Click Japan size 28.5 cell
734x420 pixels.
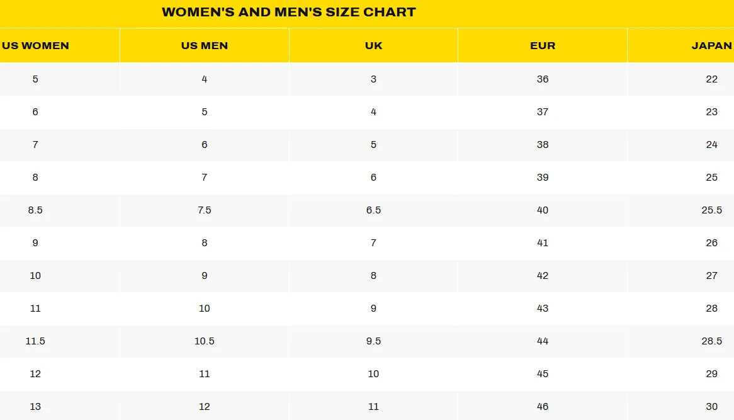(x=711, y=341)
